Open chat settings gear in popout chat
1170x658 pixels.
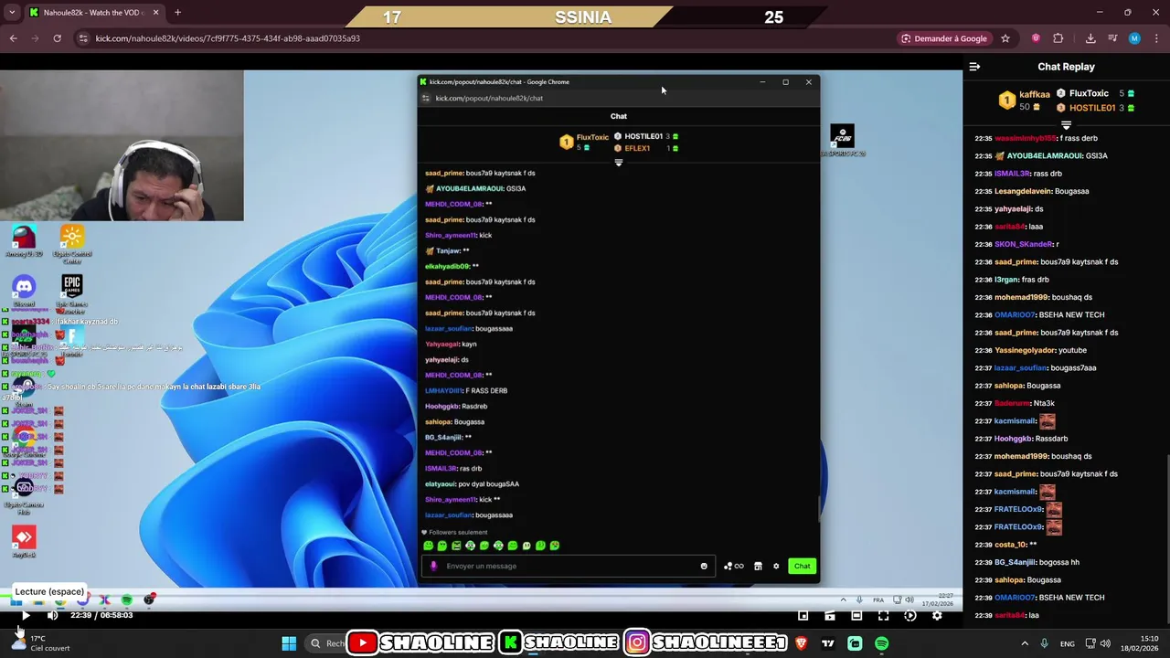coord(776,566)
